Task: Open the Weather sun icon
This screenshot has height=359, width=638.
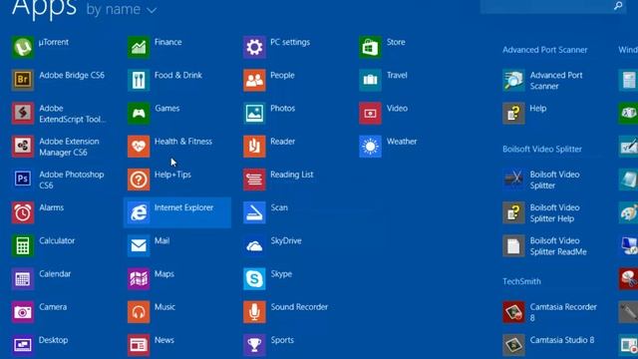Action: [370, 147]
